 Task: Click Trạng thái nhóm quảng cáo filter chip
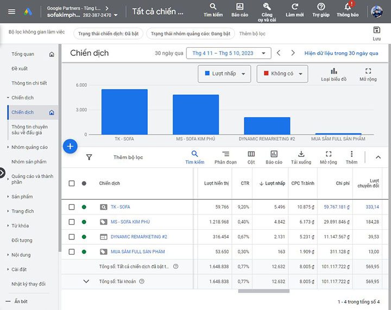coord(191,34)
